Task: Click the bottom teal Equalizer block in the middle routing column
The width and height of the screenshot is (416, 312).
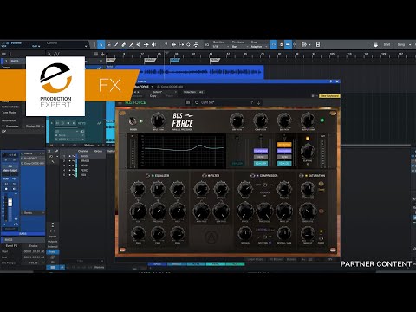Action: [x=261, y=164]
